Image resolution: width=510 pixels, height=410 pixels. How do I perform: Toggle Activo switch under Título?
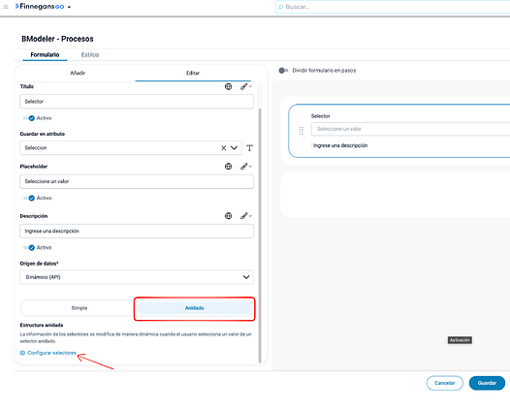click(29, 118)
